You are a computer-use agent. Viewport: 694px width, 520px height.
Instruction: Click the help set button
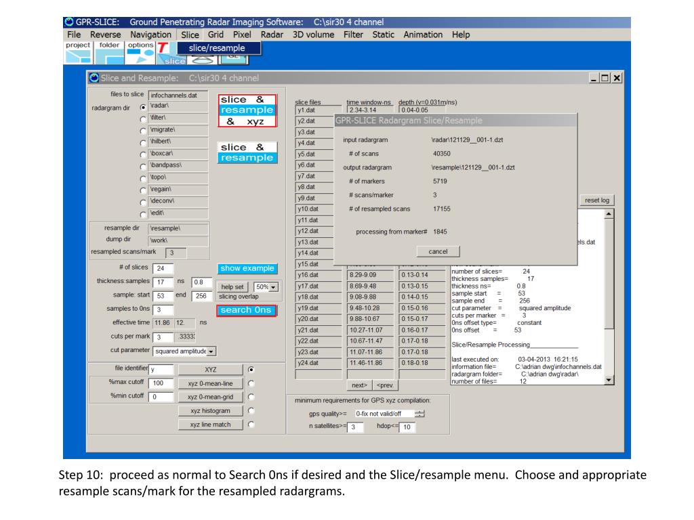[x=232, y=287]
